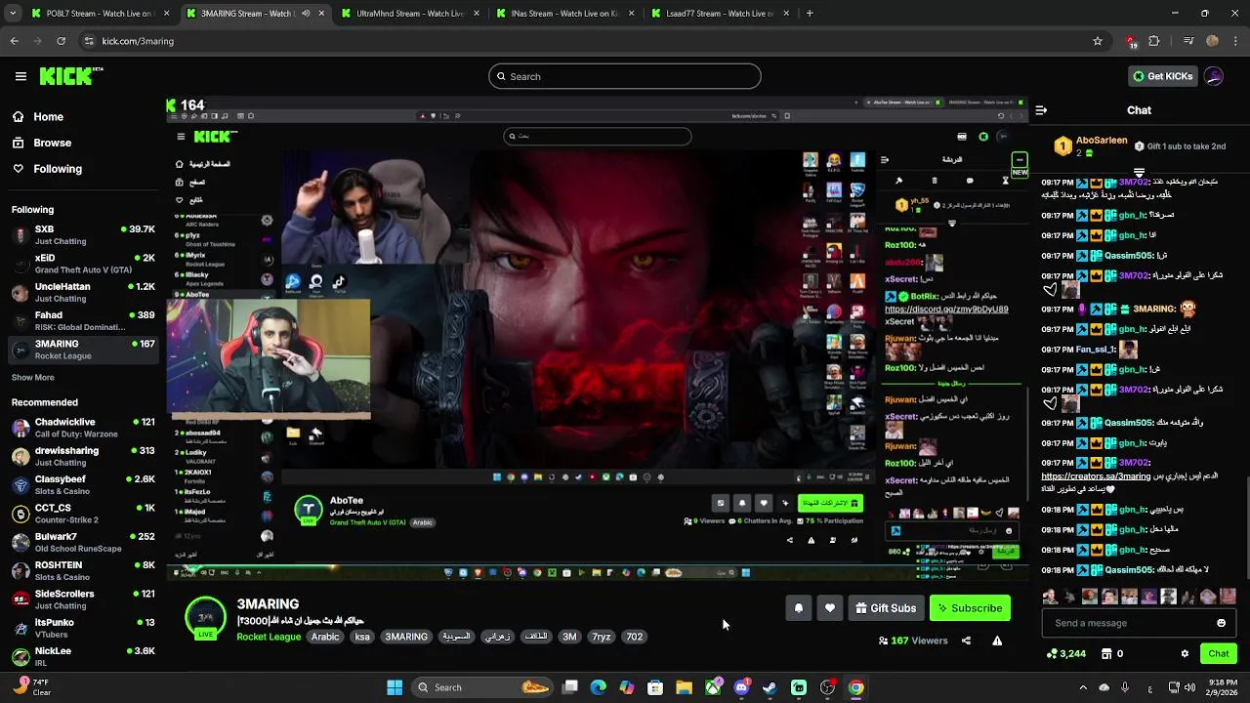Send message with Chat button
Viewport: 1250px width, 703px height.
1219,653
